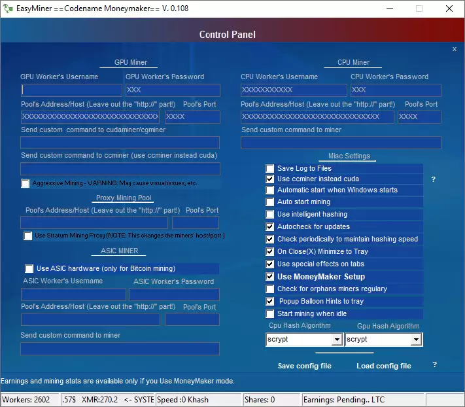Select the Control Panel header tab
This screenshot has height=407, width=465.
[x=227, y=35]
